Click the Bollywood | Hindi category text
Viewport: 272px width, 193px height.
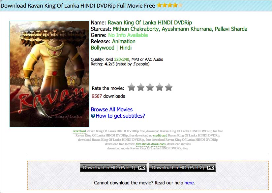tap(111, 48)
